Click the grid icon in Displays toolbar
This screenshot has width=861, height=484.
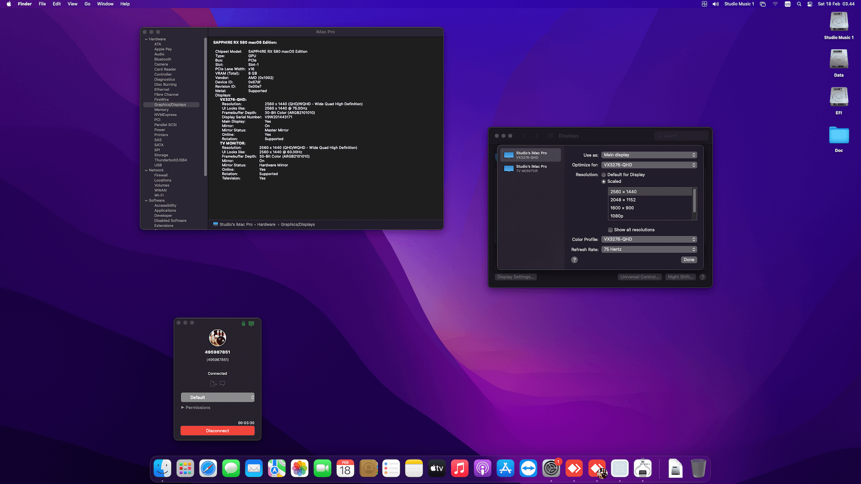550,135
